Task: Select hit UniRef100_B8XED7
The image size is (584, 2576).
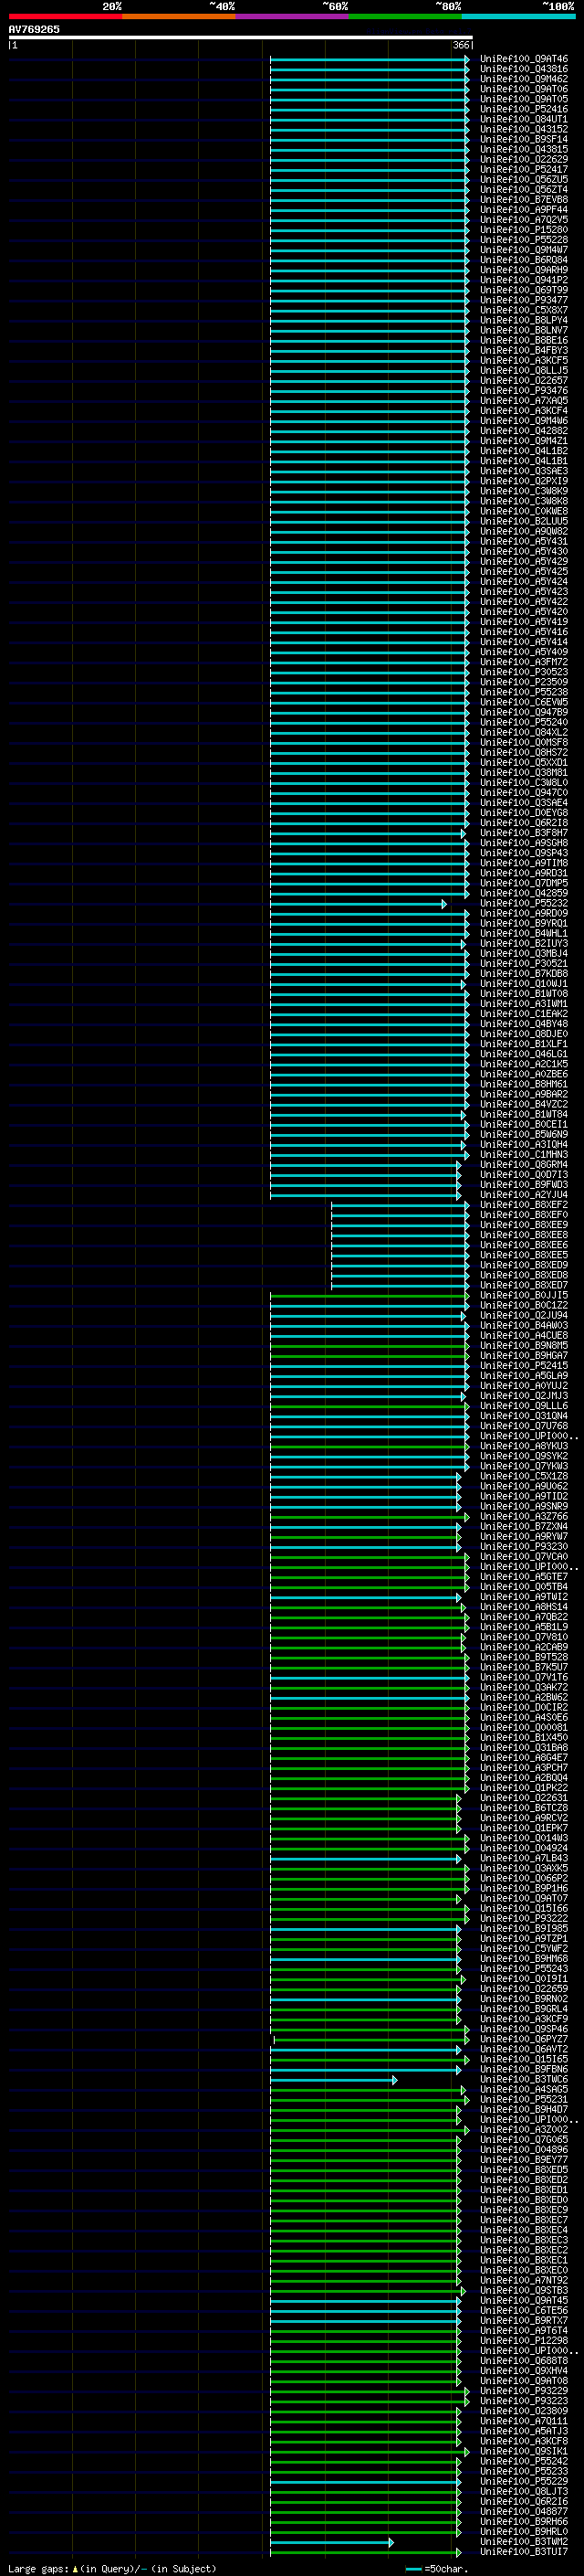Action: click(524, 1285)
